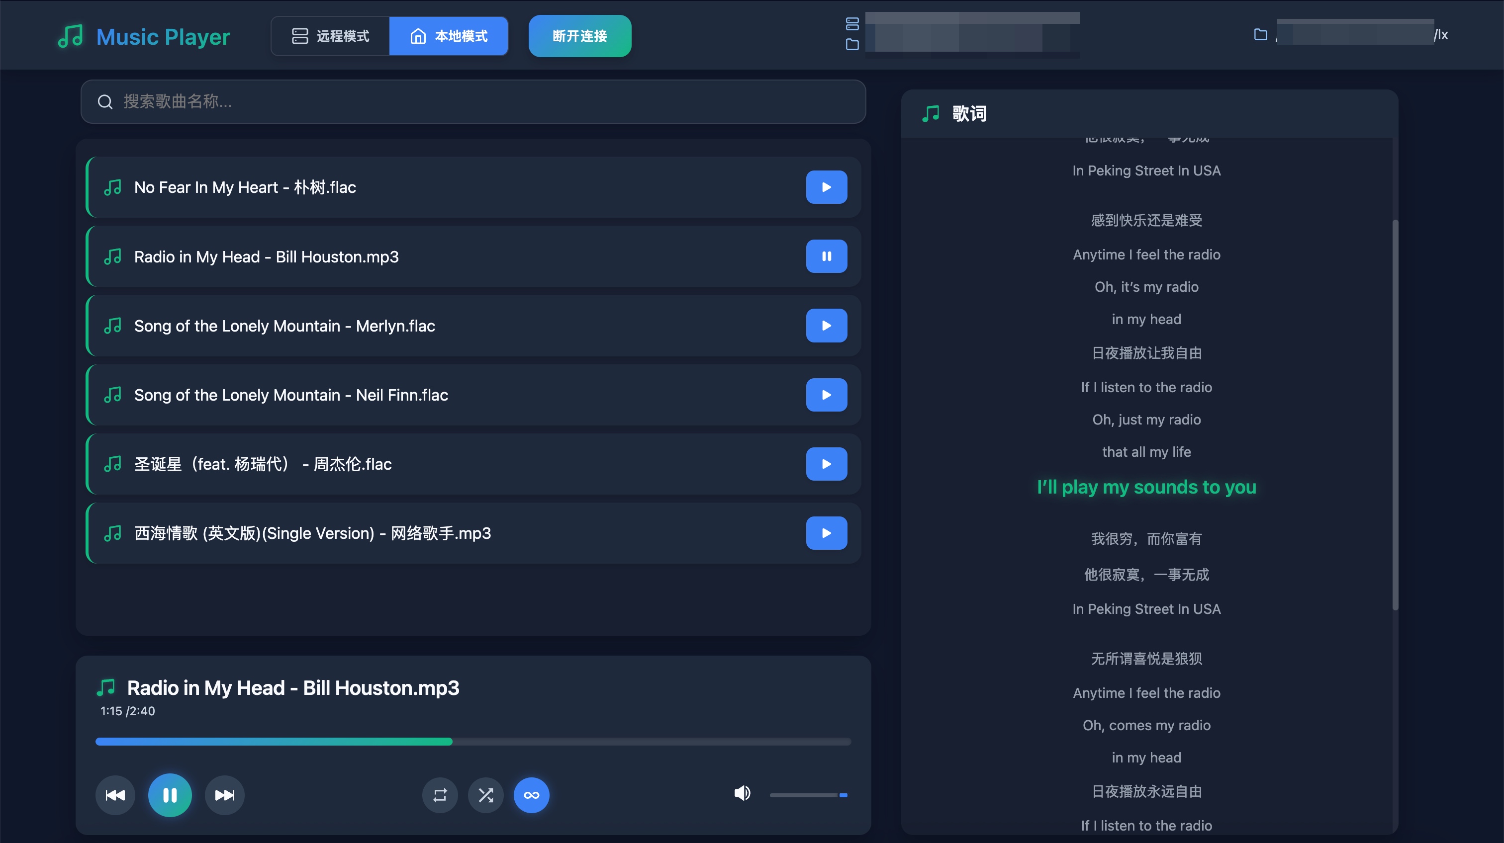The height and width of the screenshot is (843, 1504).
Task: Play 圣诞星 by 周杰伦
Action: coord(826,464)
